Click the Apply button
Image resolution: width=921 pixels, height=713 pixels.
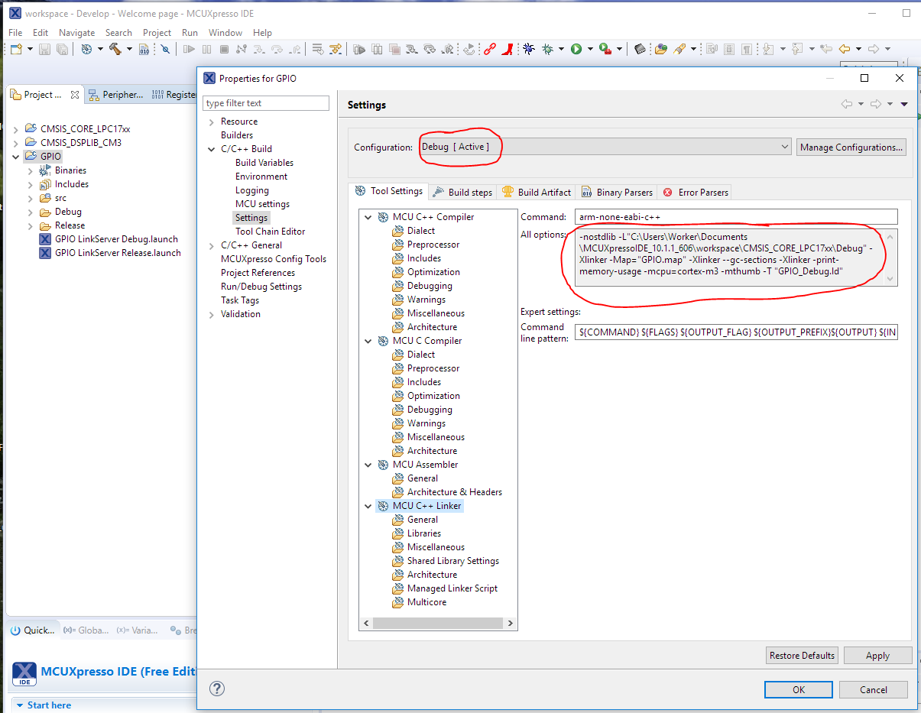(877, 655)
